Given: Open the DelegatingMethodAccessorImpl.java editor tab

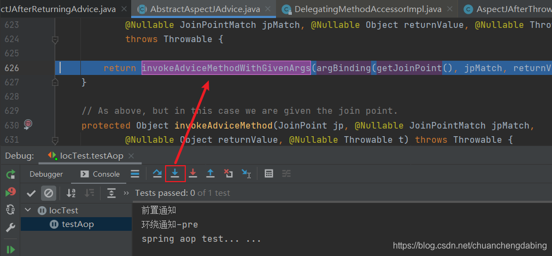Looking at the screenshot, I should [x=368, y=9].
